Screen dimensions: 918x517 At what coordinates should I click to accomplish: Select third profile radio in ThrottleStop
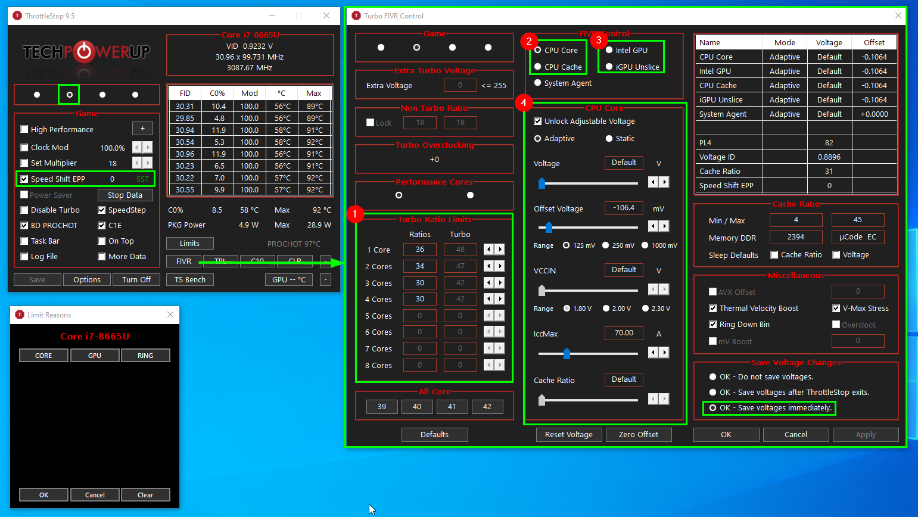(102, 95)
